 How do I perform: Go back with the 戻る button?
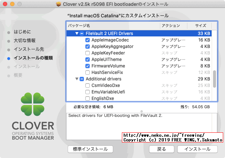pos(162,149)
